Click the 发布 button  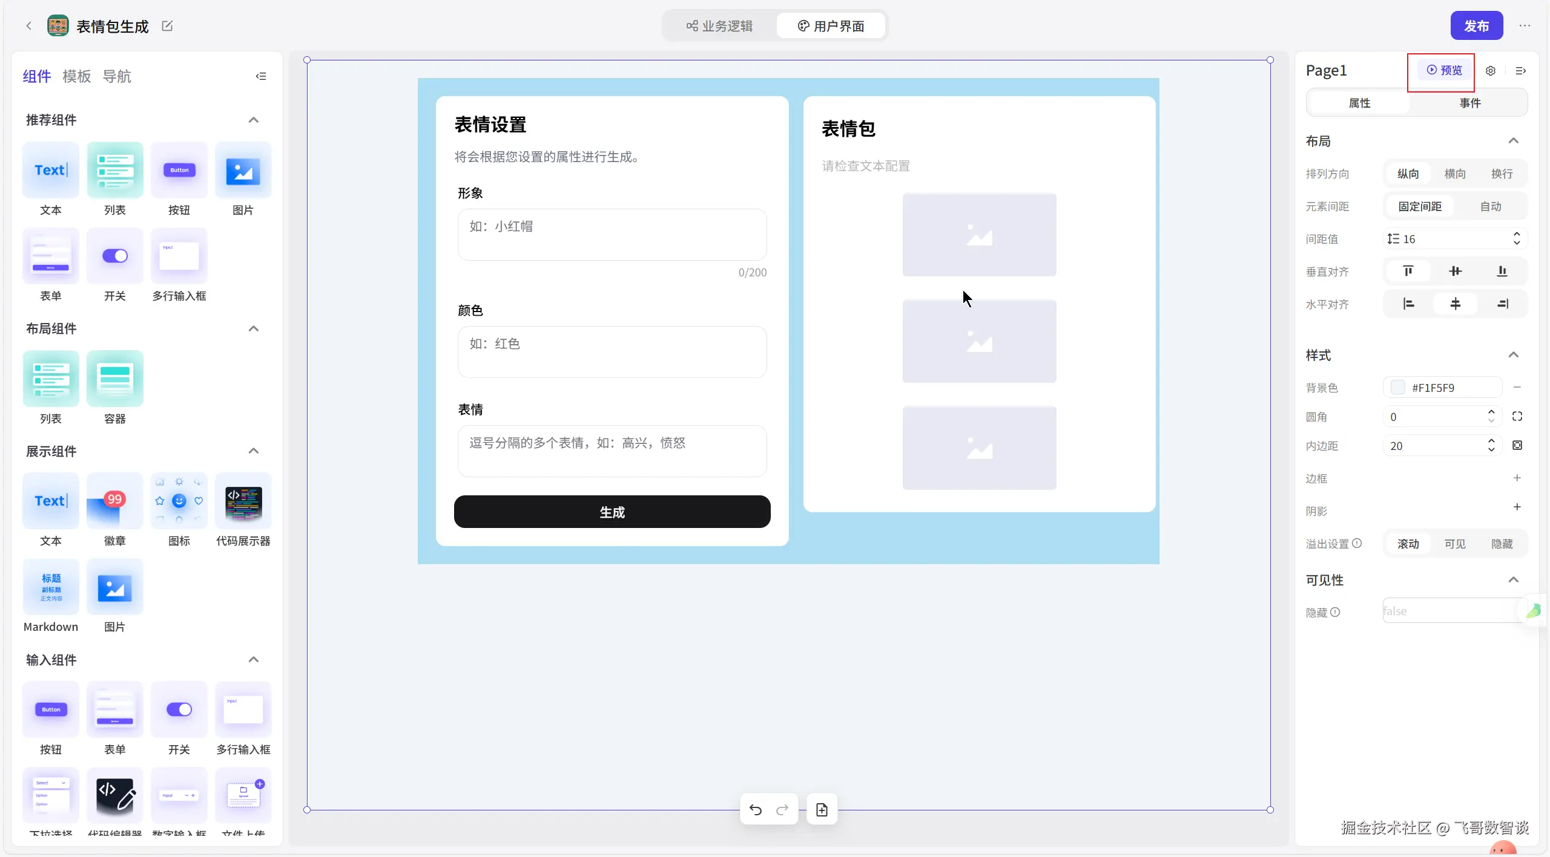tap(1476, 26)
